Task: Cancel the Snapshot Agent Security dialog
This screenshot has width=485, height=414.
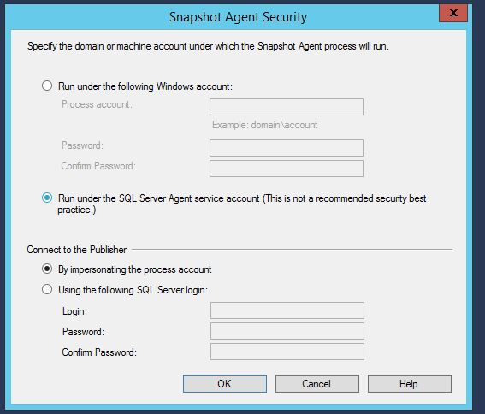Action: 317,384
